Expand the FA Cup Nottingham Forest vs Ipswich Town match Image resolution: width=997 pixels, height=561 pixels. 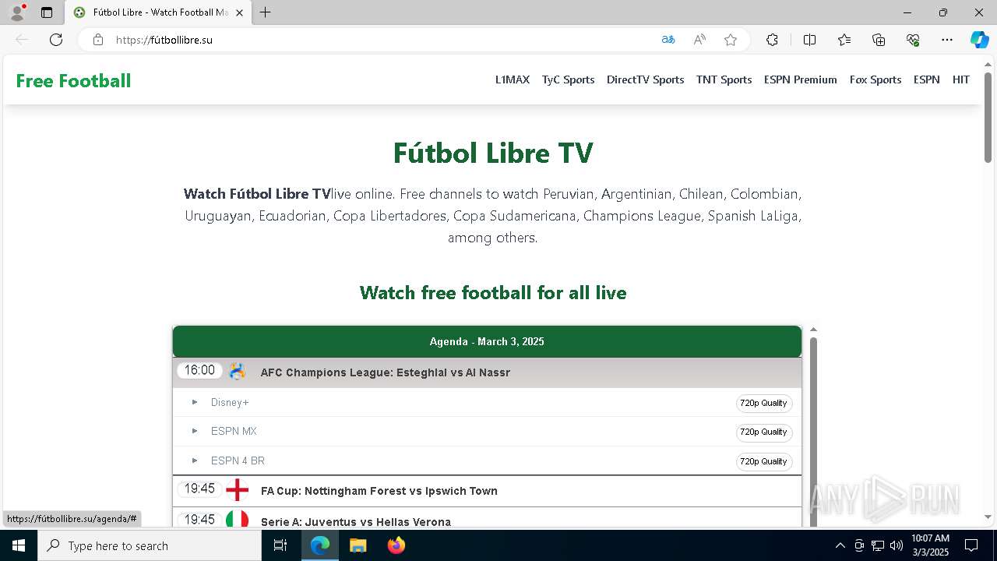point(487,491)
